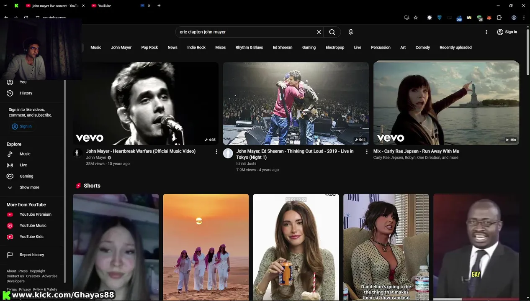Open Thinking Out Loud Tokyo video title
Image resolution: width=530 pixels, height=301 pixels.
[295, 154]
